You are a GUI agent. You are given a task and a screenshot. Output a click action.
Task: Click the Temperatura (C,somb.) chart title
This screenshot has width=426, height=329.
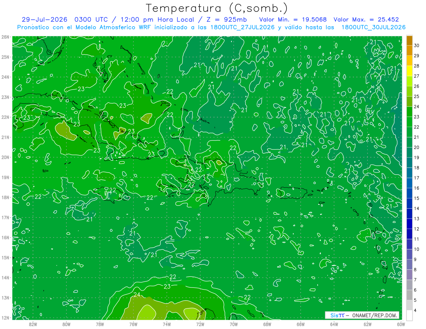click(x=217, y=8)
